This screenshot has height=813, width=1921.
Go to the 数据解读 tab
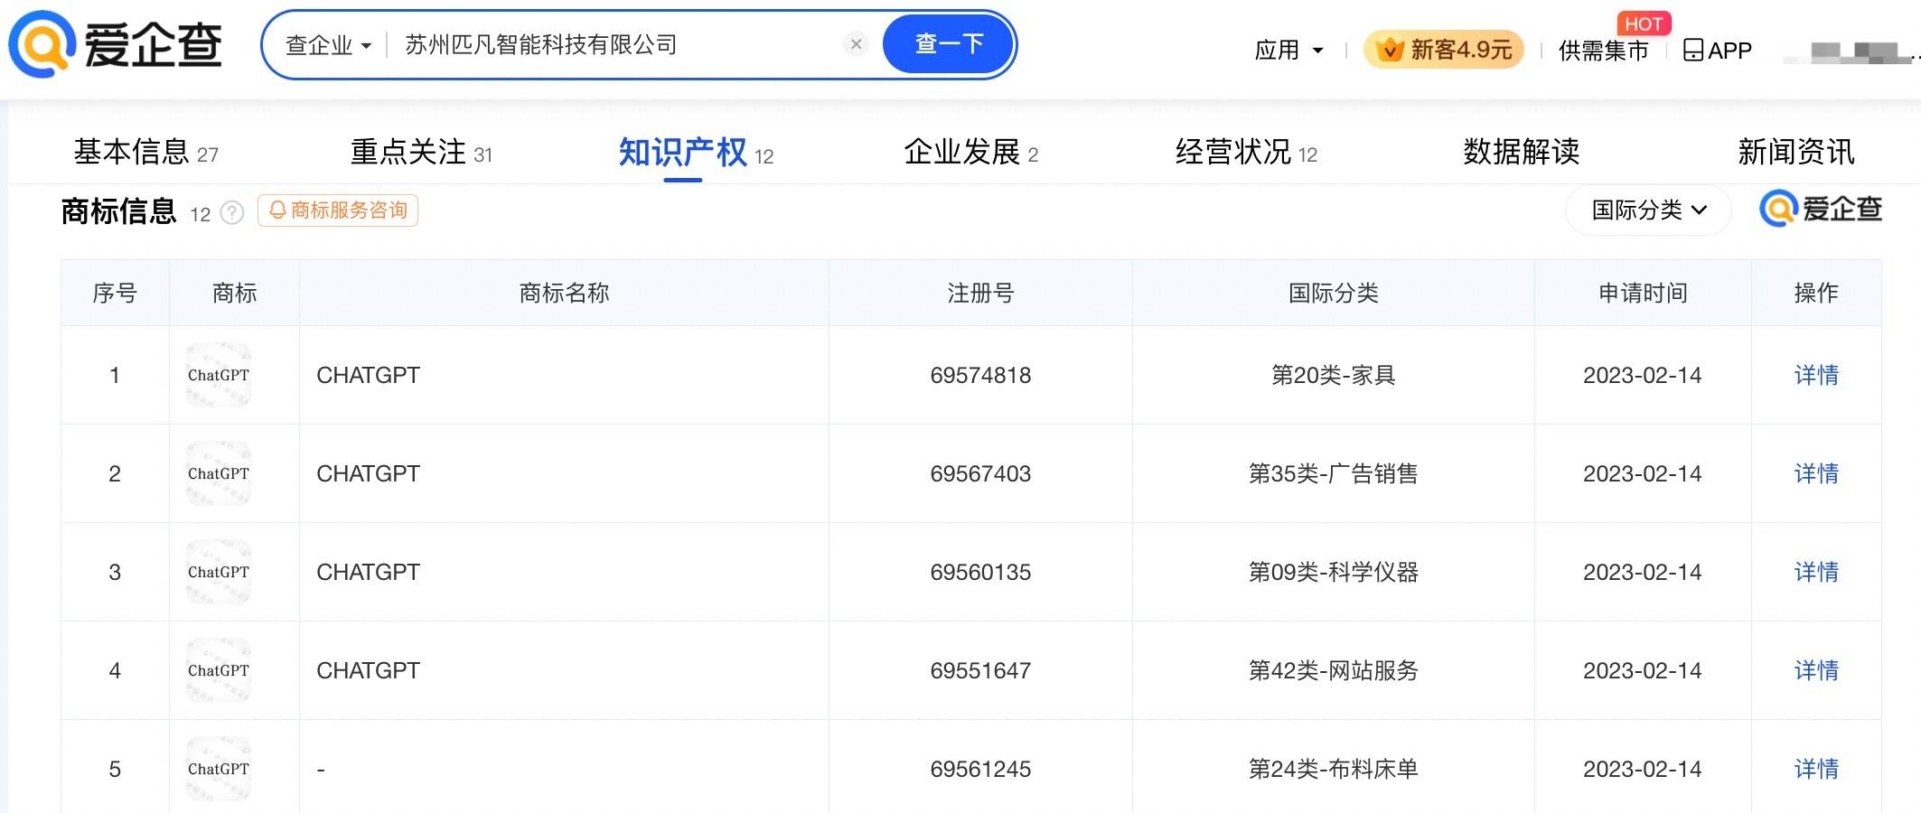pos(1522,152)
